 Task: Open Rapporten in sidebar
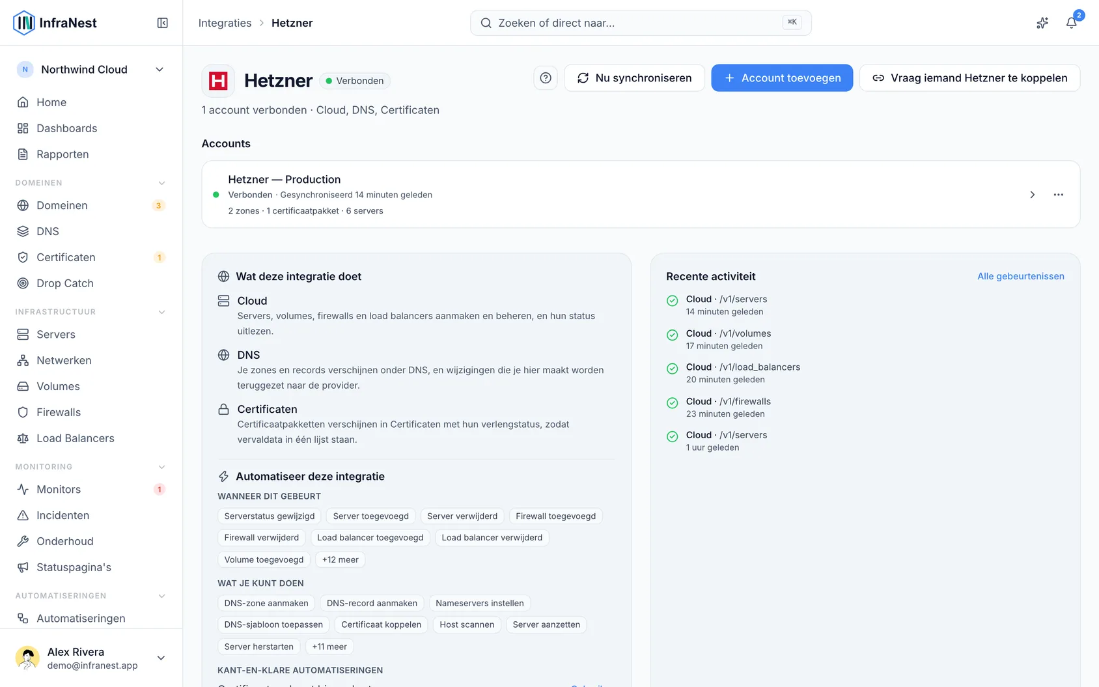coord(91,154)
